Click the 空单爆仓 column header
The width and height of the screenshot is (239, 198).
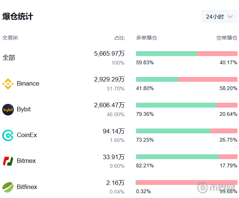tap(227, 38)
